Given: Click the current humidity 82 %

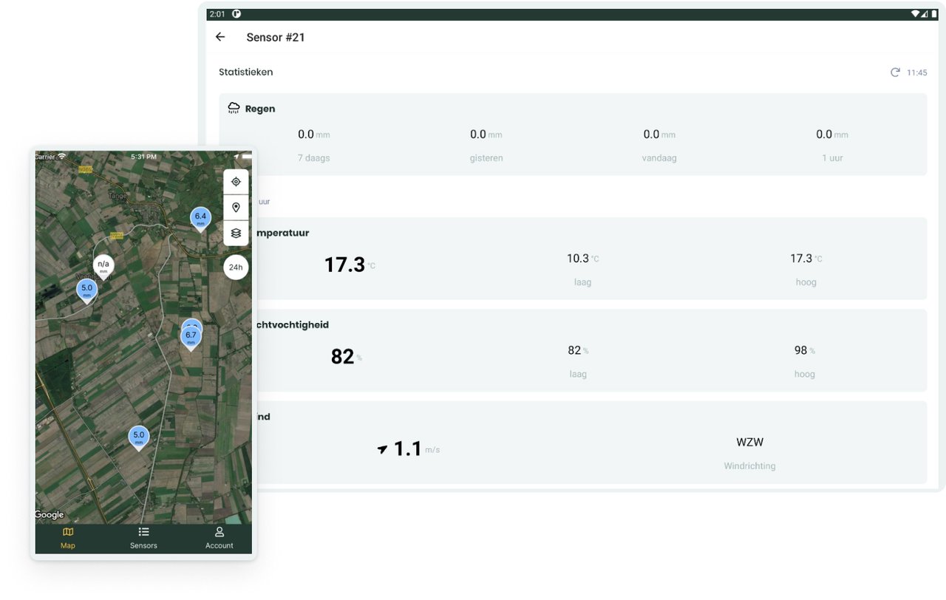Looking at the screenshot, I should coord(346,357).
